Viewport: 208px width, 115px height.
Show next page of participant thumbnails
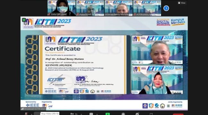[x=166, y=8]
